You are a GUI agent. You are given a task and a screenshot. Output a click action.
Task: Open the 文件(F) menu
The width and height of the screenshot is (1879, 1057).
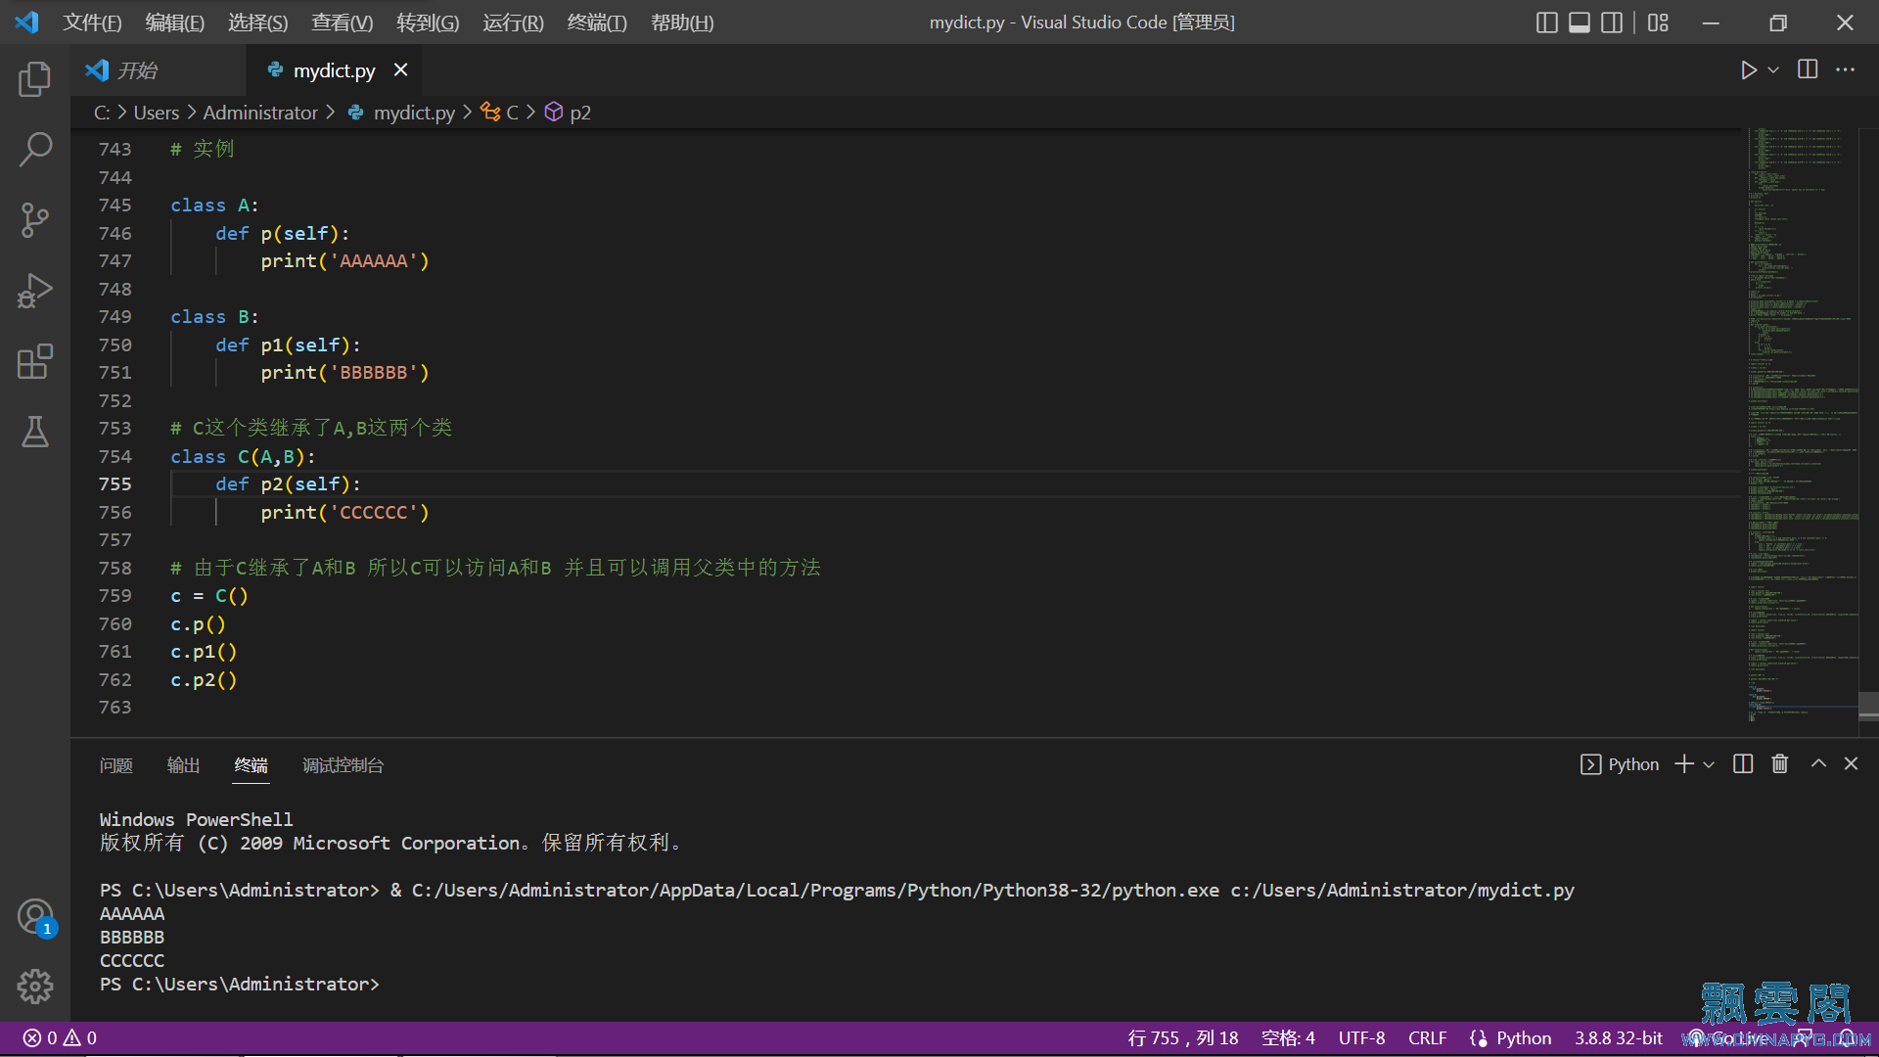click(x=92, y=23)
